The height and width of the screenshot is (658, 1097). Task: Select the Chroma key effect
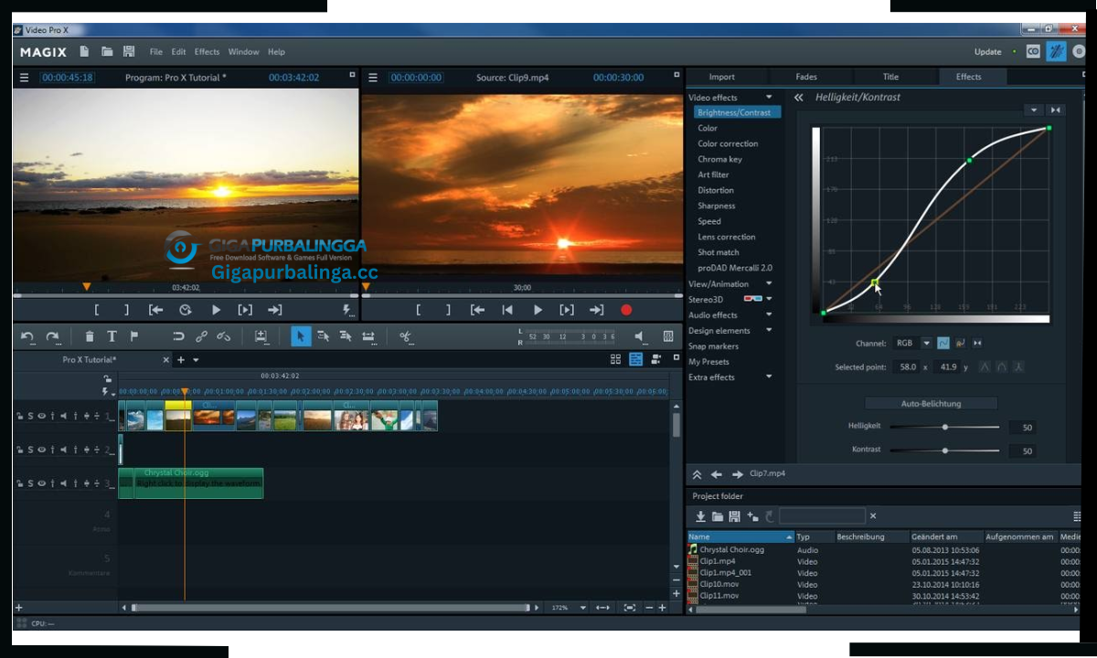click(x=719, y=159)
